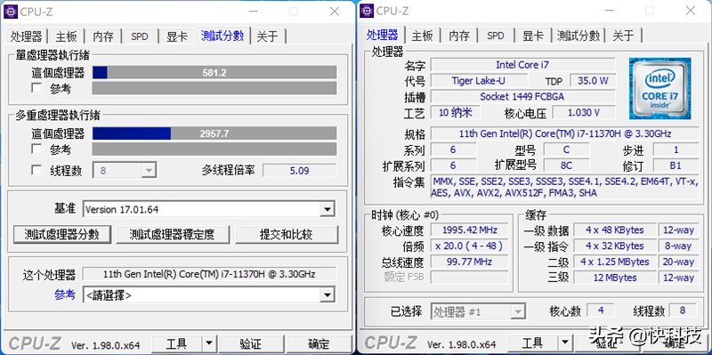Click single-thread score bar showing 581.2
Viewport: 712px width, 355px height.
(214, 73)
